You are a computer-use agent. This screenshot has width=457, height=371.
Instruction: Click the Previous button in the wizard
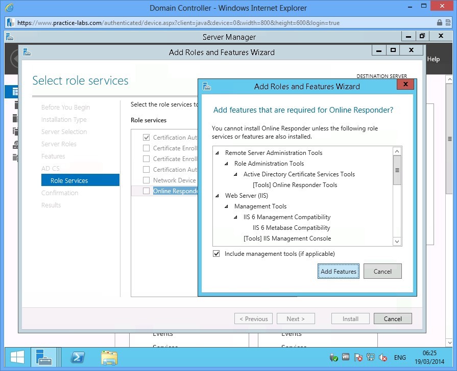253,318
